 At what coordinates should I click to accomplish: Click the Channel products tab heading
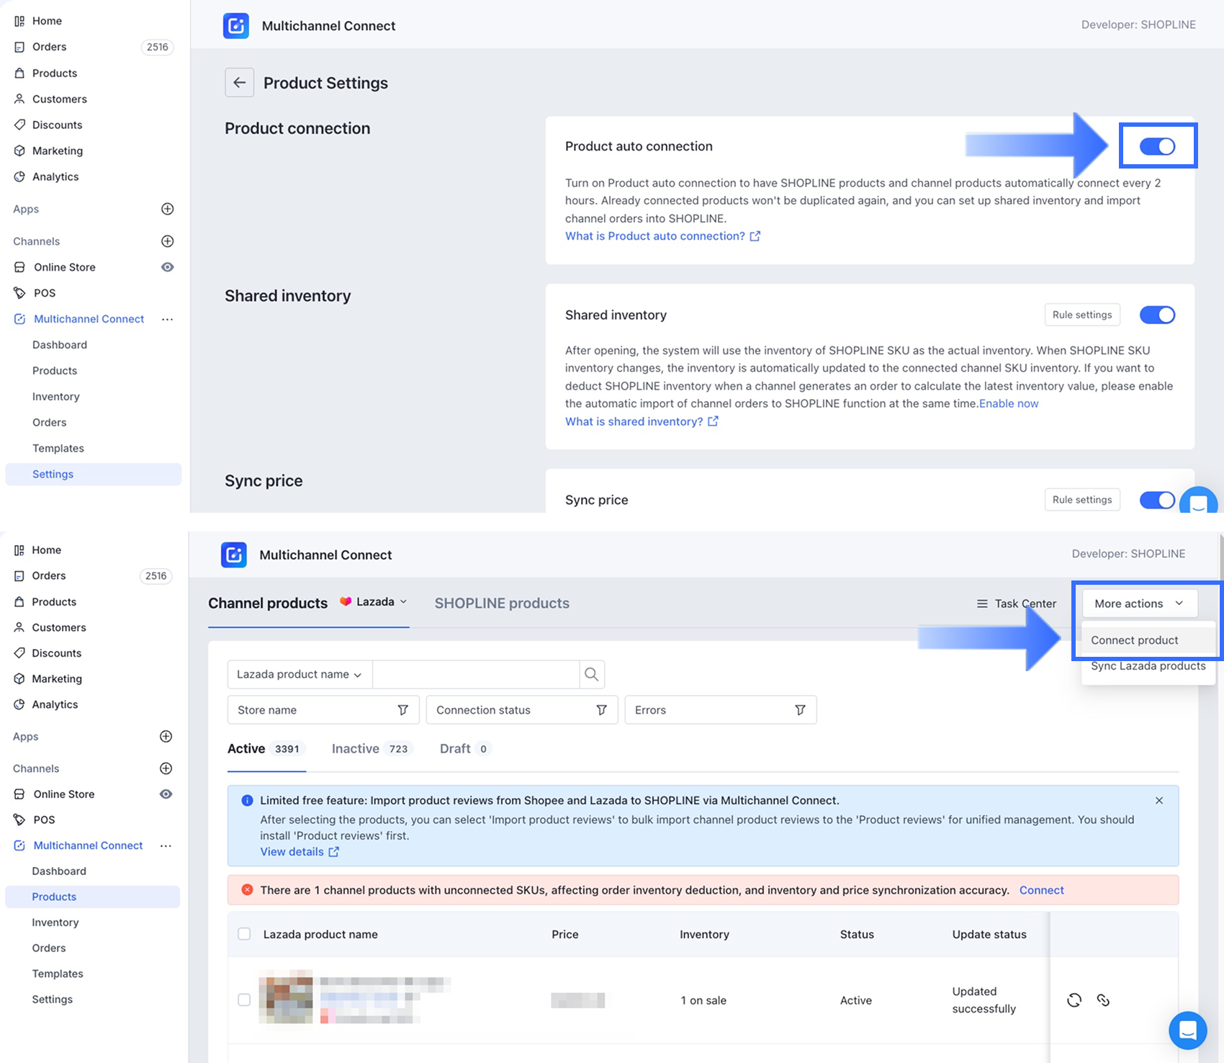point(268,604)
